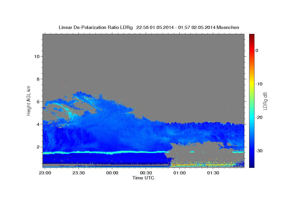
Task: Click the colorbar value -30
Action: [259, 151]
